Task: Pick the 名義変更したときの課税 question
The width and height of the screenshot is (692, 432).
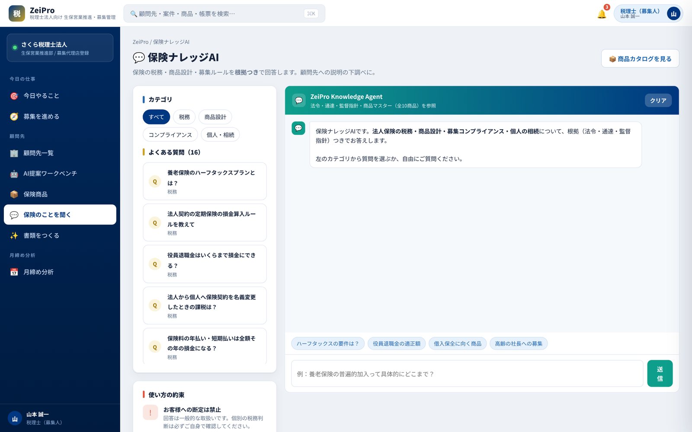Action: click(x=205, y=306)
